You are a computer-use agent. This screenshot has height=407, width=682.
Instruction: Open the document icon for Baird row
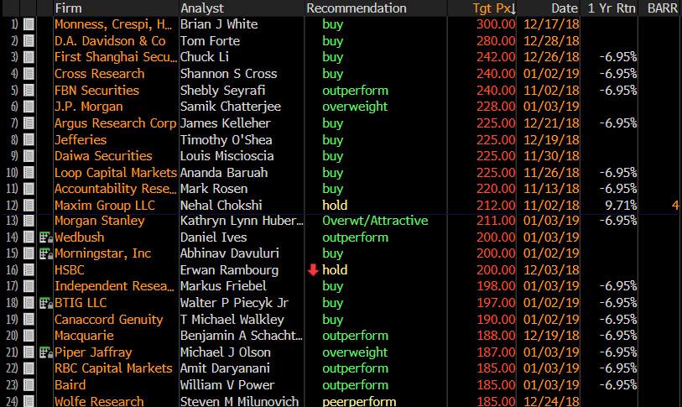(x=29, y=385)
